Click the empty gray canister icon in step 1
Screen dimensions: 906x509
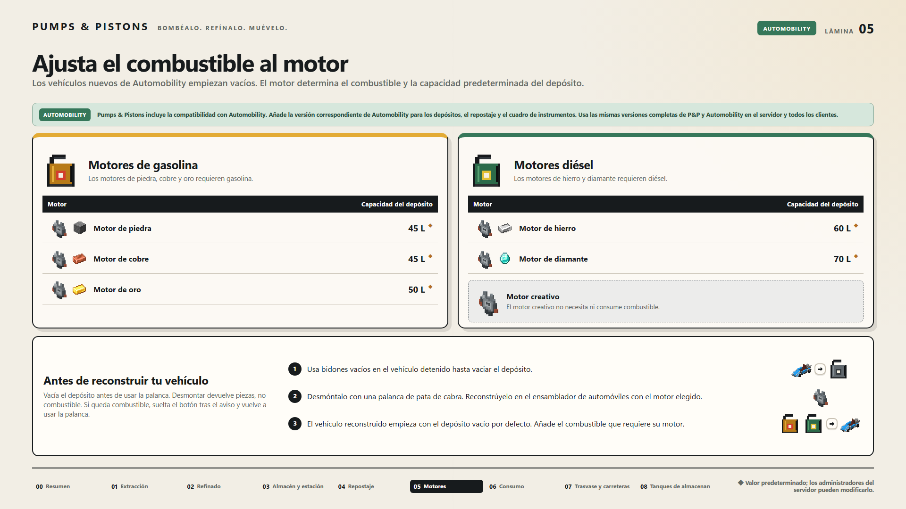click(839, 369)
